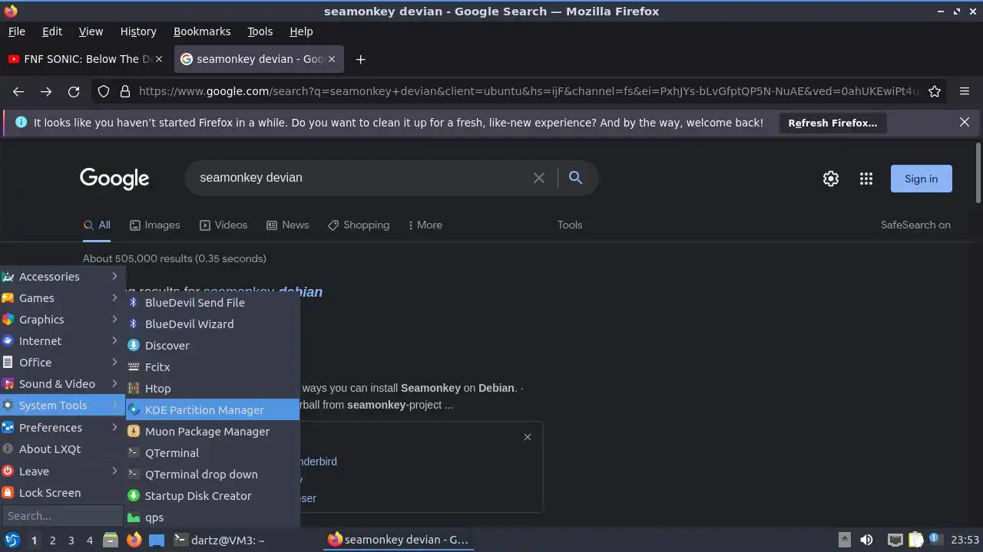Expand the Internet category
This screenshot has height=552, width=983.
click(61, 341)
